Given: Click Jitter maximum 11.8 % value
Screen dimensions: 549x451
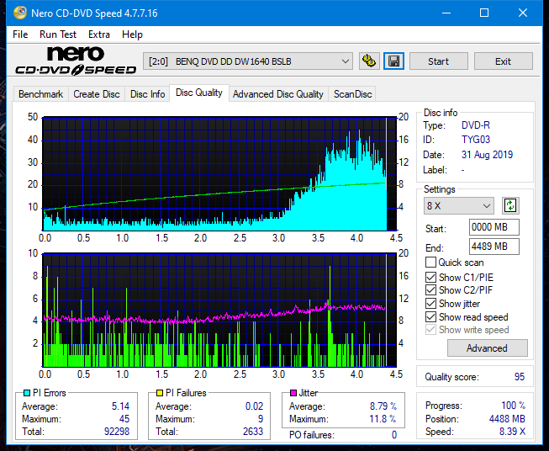Looking at the screenshot, I should click(x=383, y=419).
